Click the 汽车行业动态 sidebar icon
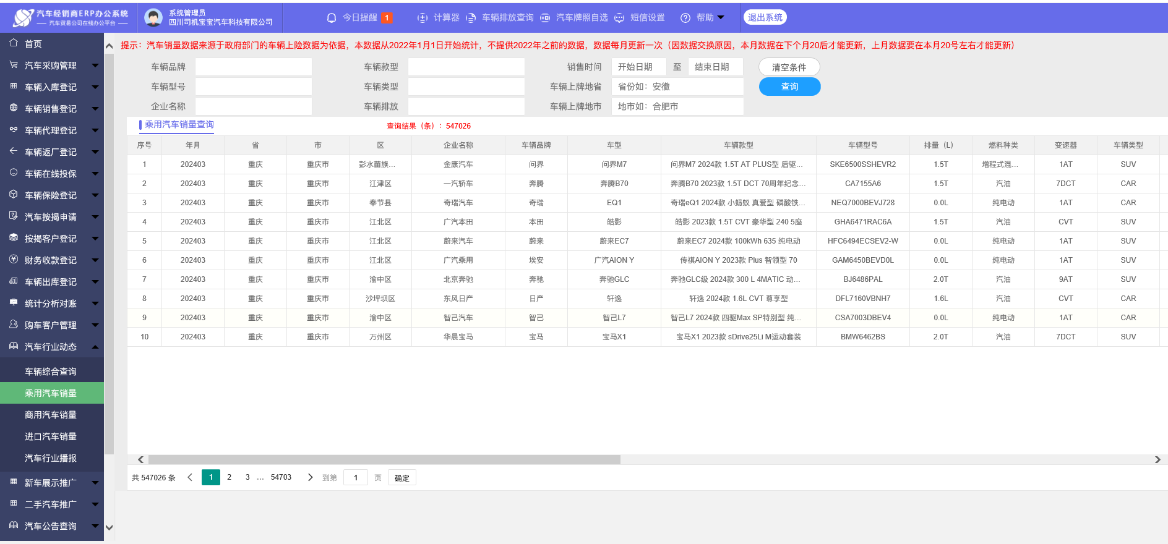 click(14, 346)
